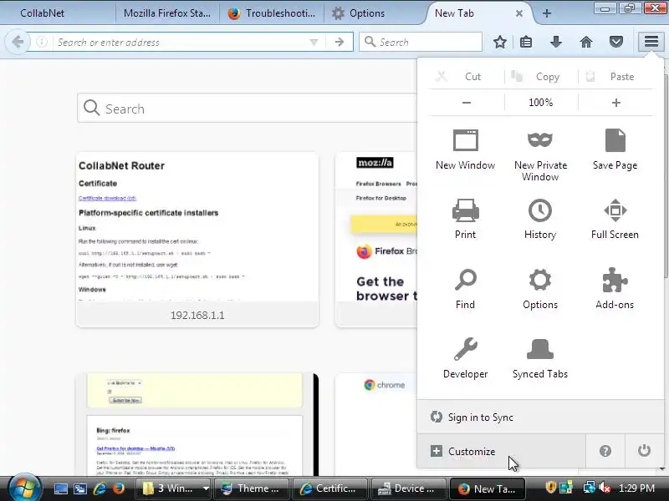Open Customize in the menu panel
This screenshot has height=501, width=669.
[501, 451]
